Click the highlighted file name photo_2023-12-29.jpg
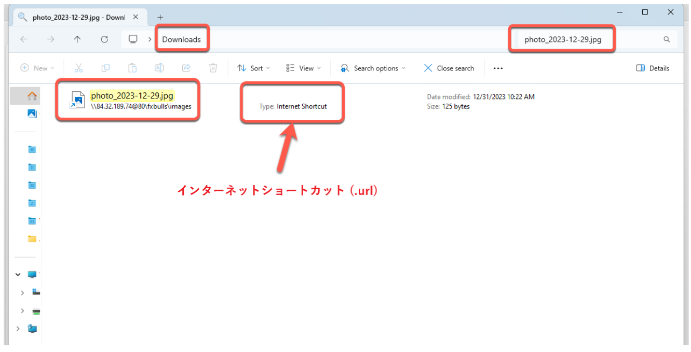 (x=132, y=96)
